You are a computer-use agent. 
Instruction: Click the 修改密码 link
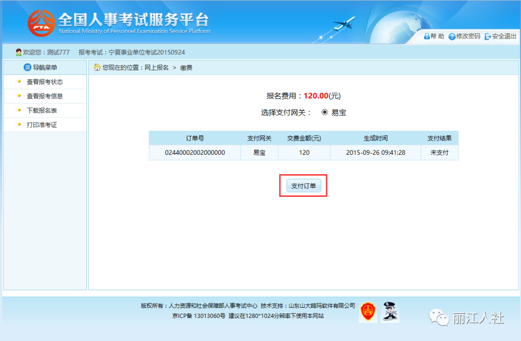468,36
